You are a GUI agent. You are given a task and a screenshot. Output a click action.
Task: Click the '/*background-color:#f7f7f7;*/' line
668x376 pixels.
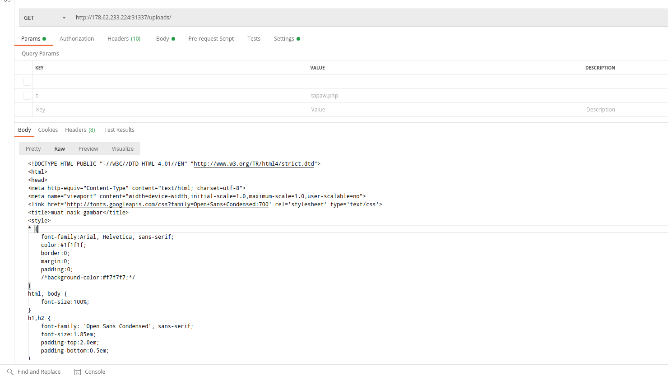88,278
